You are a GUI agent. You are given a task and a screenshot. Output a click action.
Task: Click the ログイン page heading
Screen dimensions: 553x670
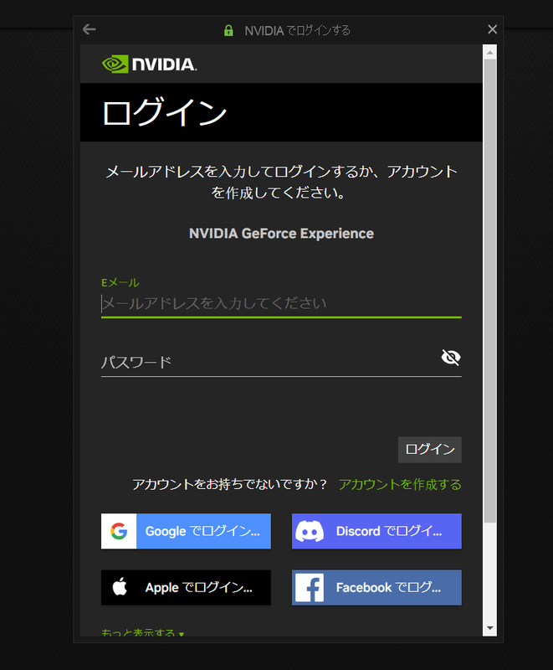[x=165, y=112]
